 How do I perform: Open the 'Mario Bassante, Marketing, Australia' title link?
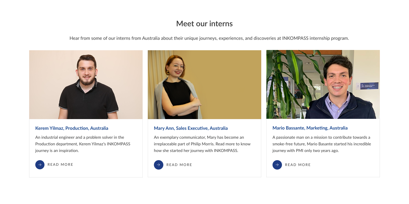(310, 128)
